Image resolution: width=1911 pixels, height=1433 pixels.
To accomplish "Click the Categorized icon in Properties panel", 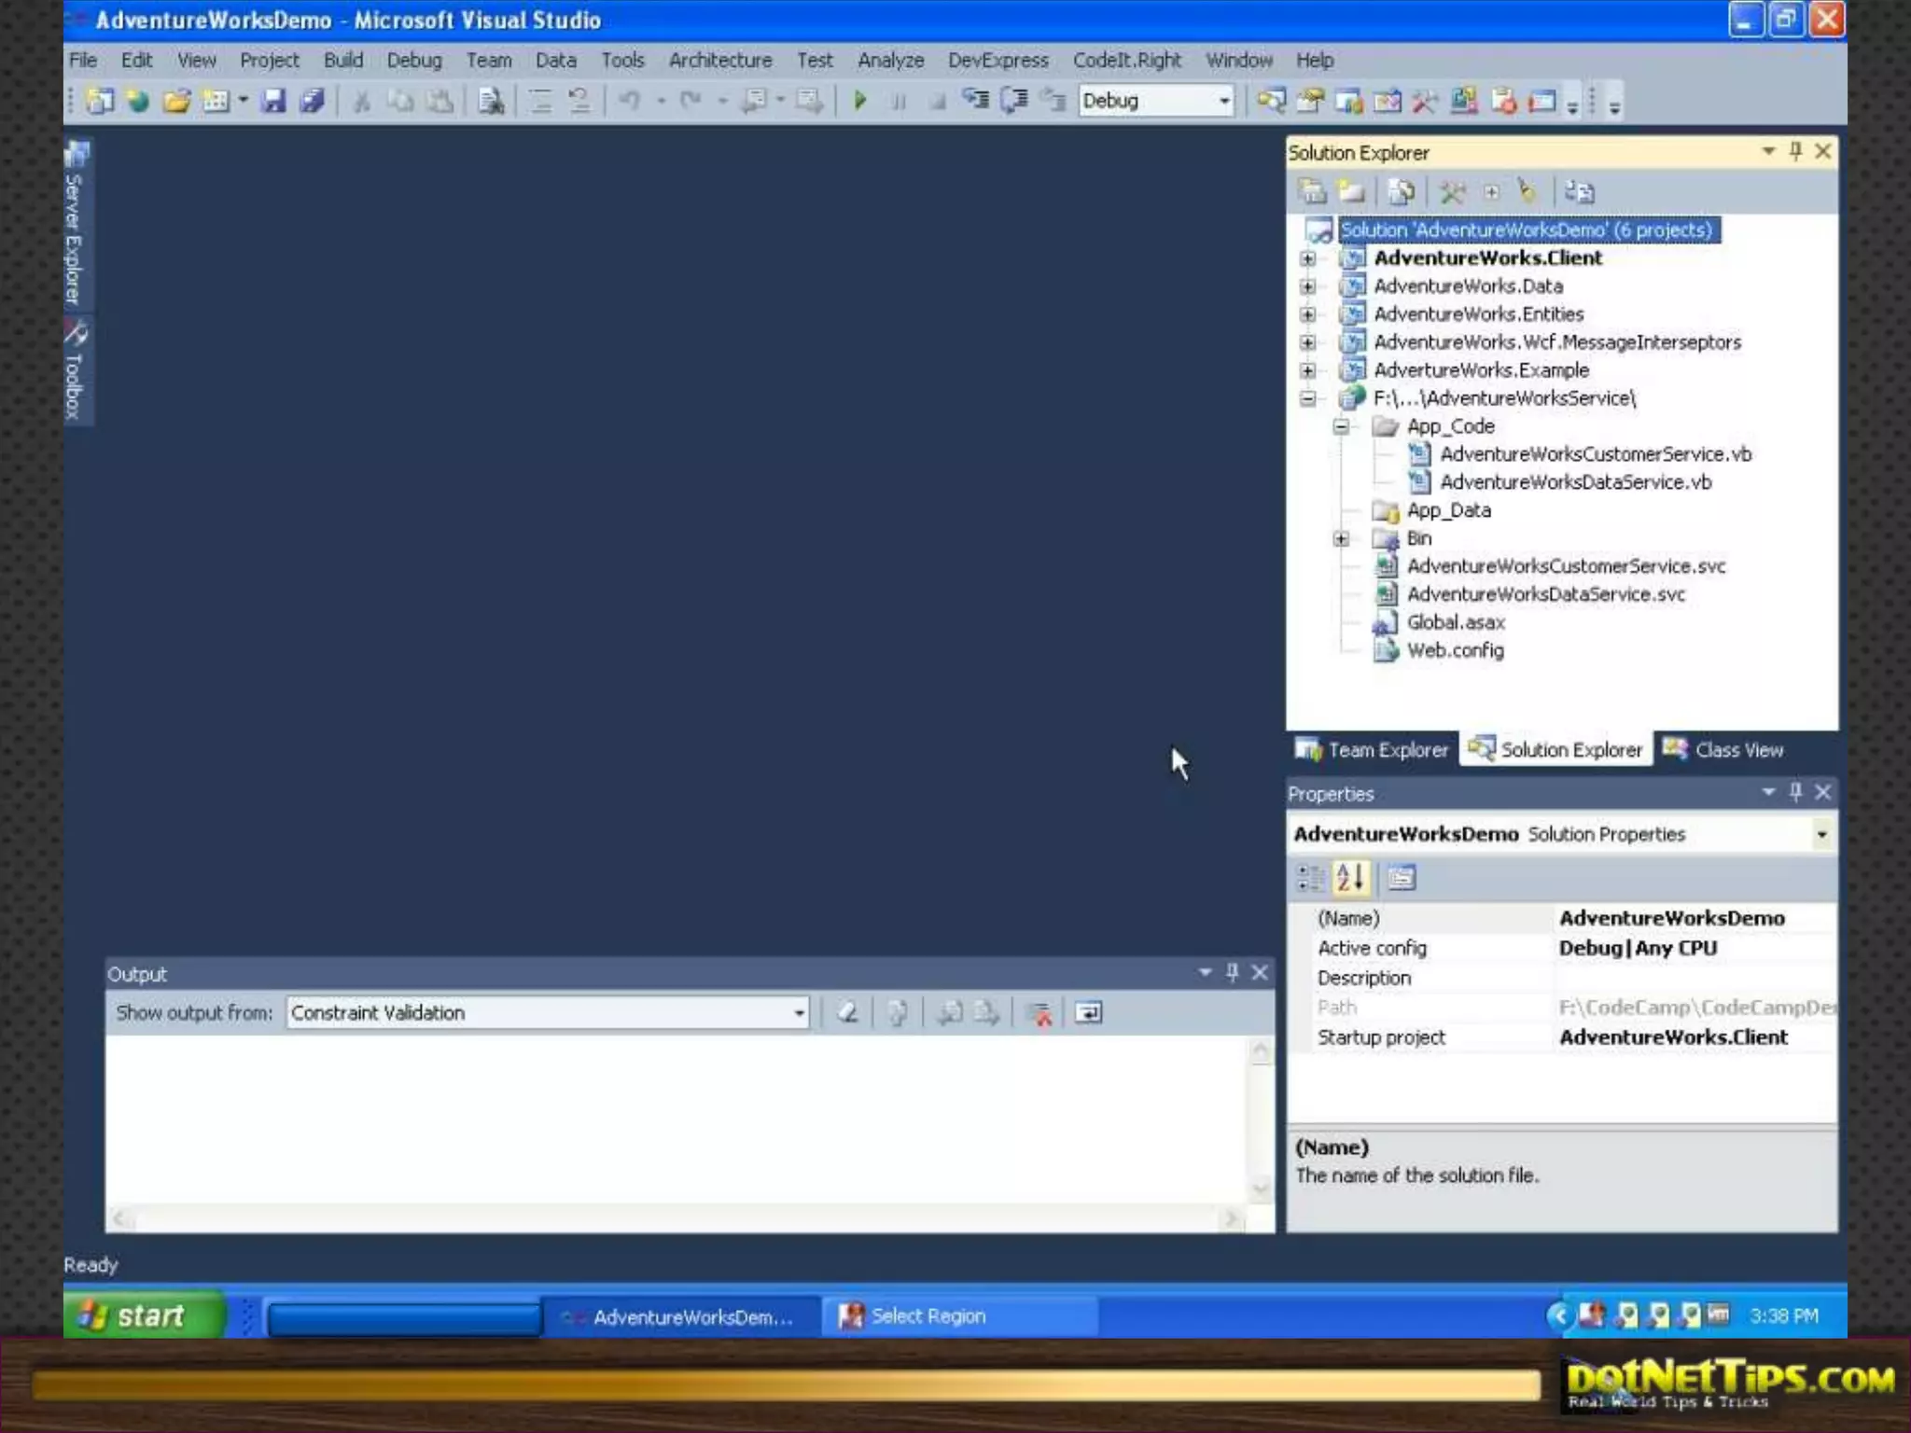I will pyautogui.click(x=1310, y=878).
